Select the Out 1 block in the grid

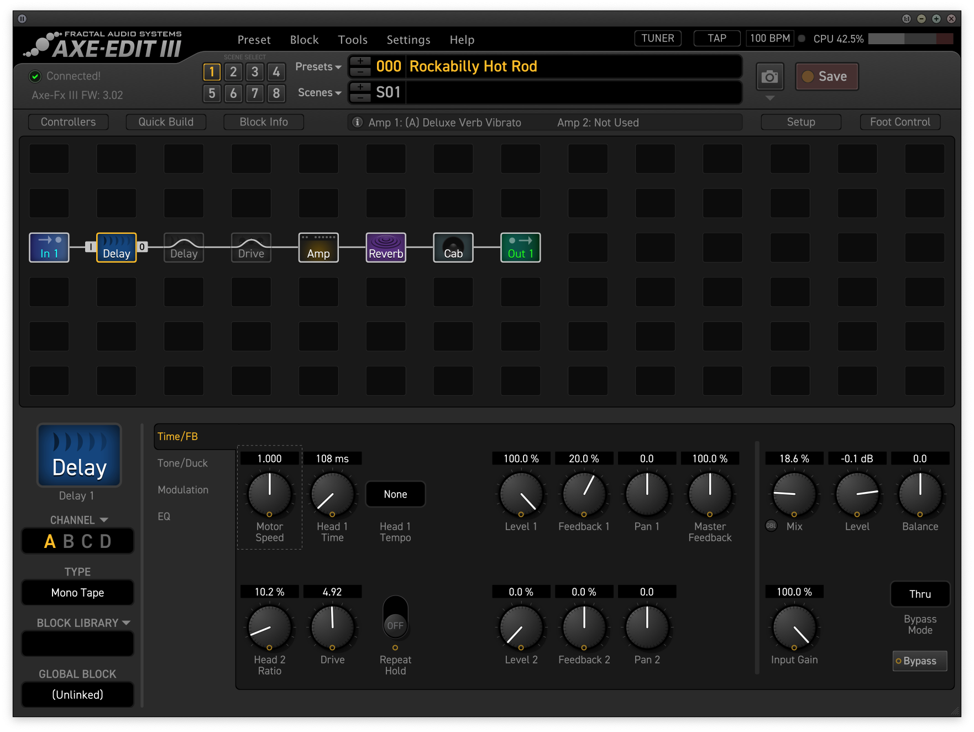521,247
